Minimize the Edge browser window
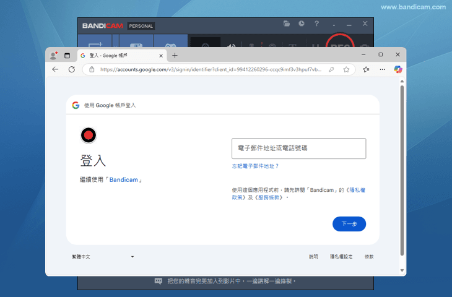 (x=363, y=54)
